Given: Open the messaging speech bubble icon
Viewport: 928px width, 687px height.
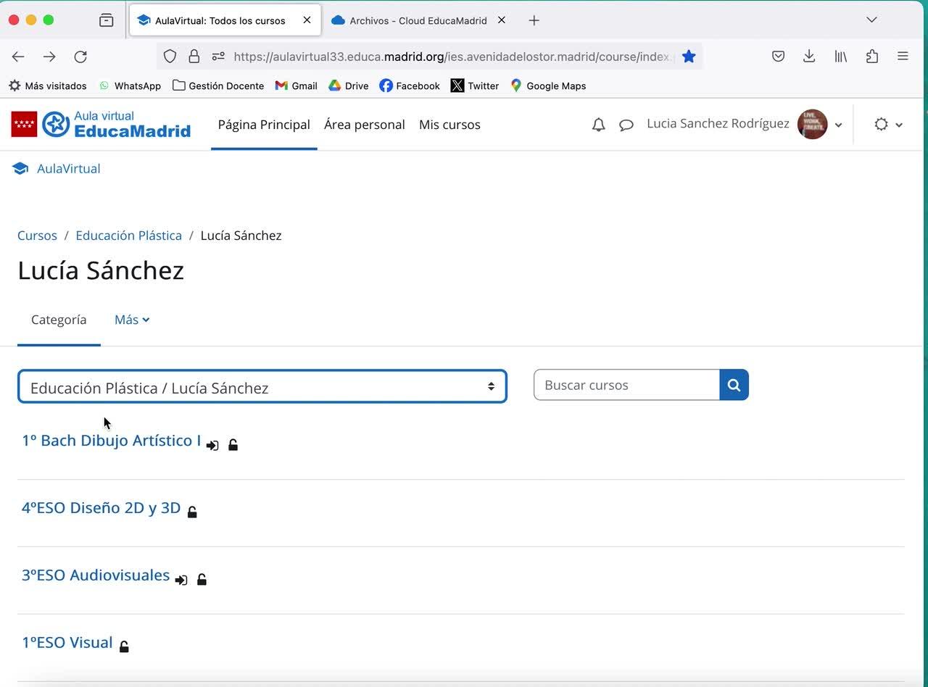Looking at the screenshot, I should coord(626,125).
